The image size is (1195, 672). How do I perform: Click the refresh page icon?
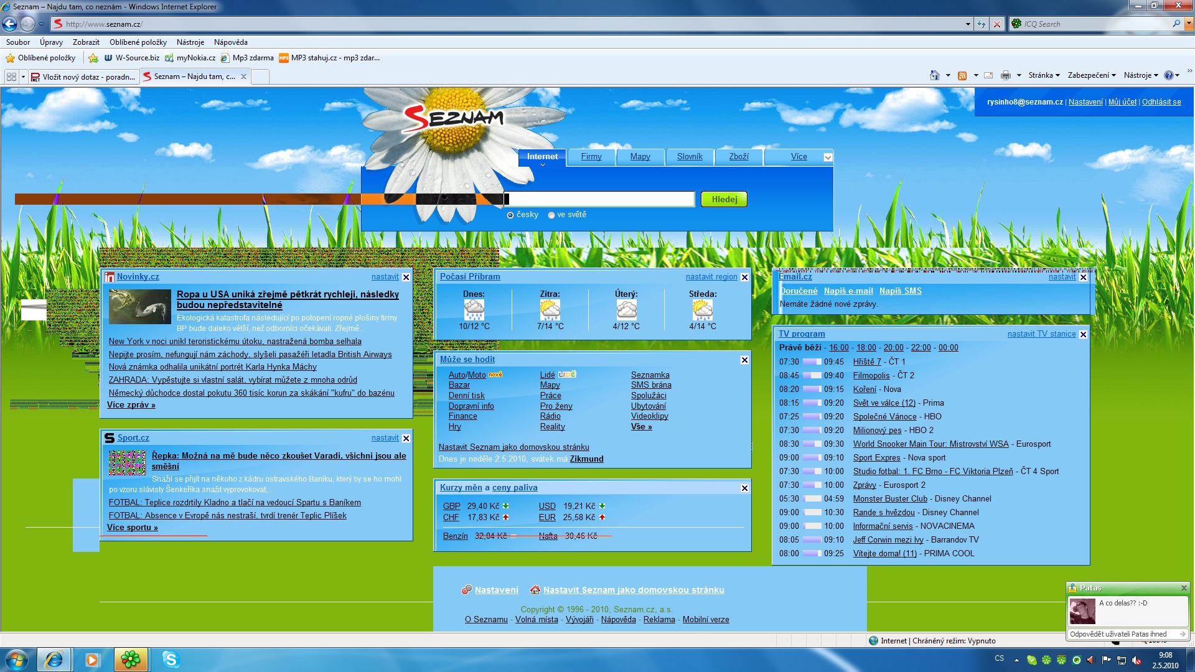pyautogui.click(x=982, y=24)
